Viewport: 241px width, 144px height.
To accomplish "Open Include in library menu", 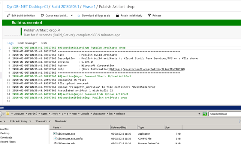I will coord(20,121).
